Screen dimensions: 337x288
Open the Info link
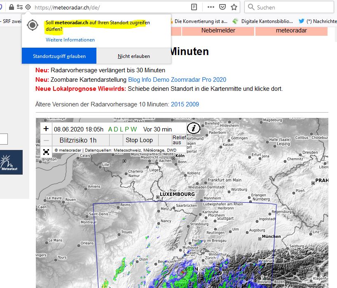(146, 80)
